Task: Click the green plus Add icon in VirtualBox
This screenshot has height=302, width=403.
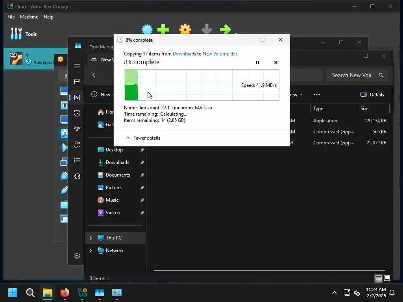Action: (x=163, y=29)
